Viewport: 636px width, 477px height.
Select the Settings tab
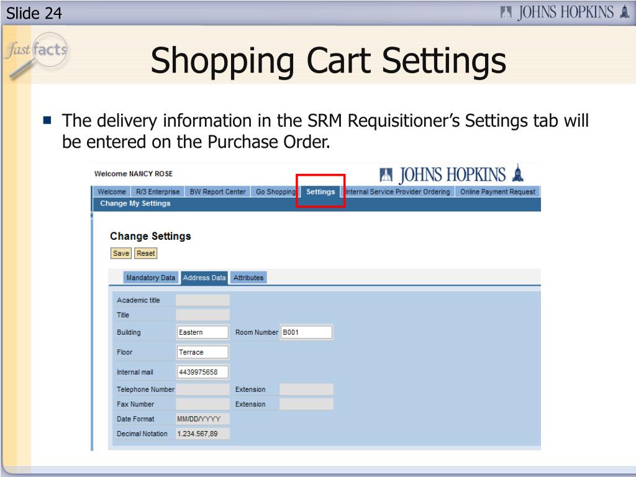(320, 192)
